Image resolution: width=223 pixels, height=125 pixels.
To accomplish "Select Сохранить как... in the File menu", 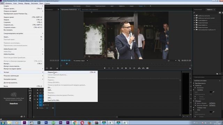I will tap(22, 25).
